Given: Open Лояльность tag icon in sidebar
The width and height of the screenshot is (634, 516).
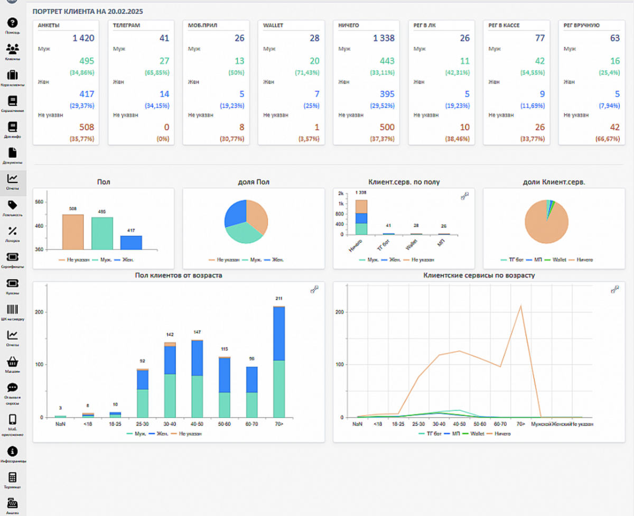Looking at the screenshot, I should point(13,205).
